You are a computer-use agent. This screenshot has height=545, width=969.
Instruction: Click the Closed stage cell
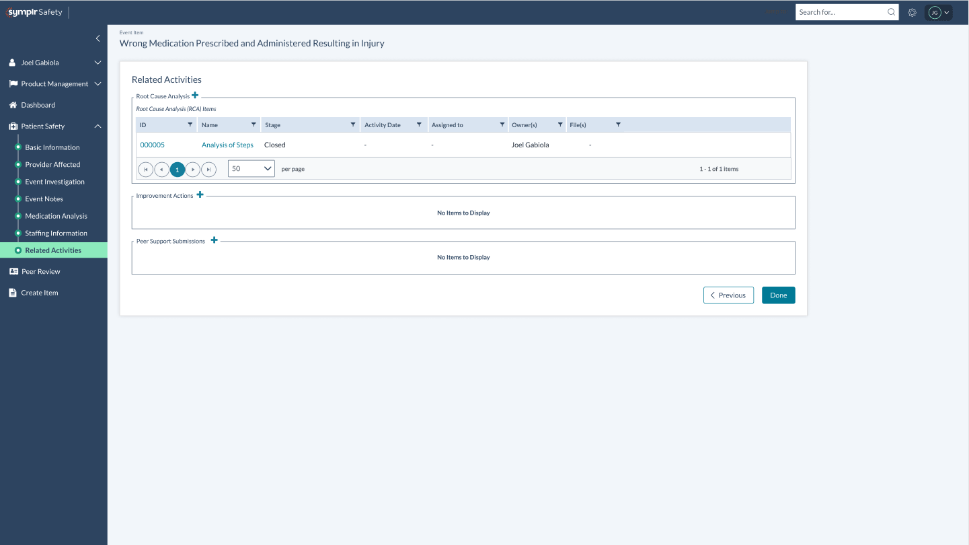pyautogui.click(x=275, y=145)
